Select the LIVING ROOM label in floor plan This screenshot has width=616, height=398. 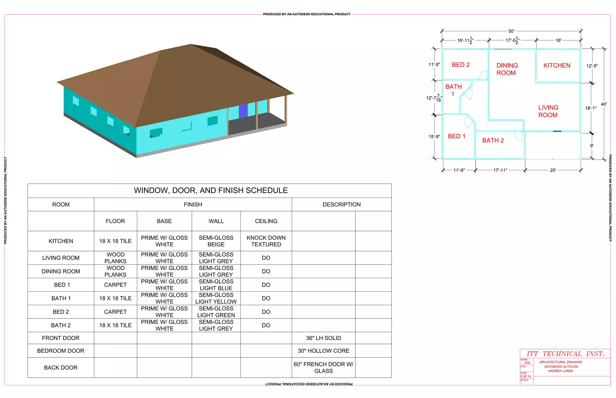click(548, 111)
